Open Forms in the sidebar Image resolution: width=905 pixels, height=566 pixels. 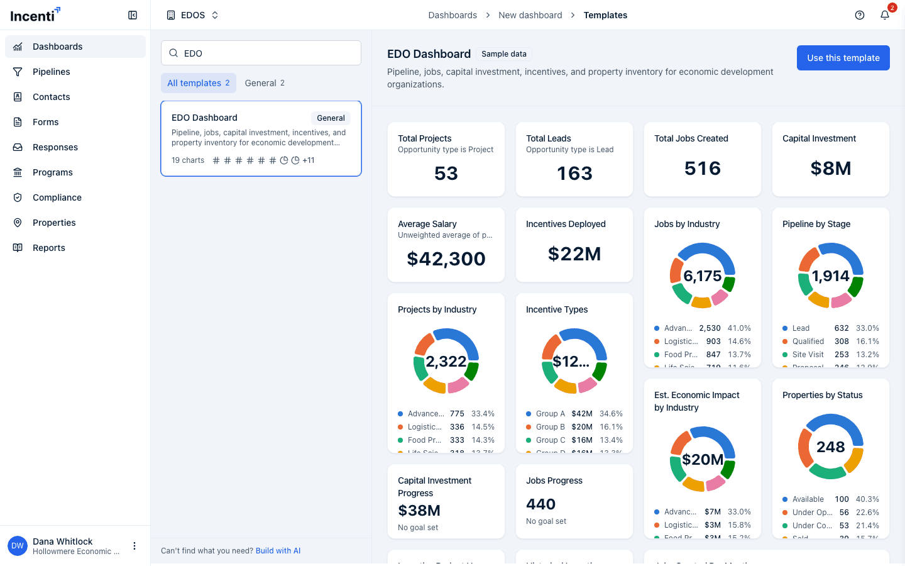click(x=75, y=122)
